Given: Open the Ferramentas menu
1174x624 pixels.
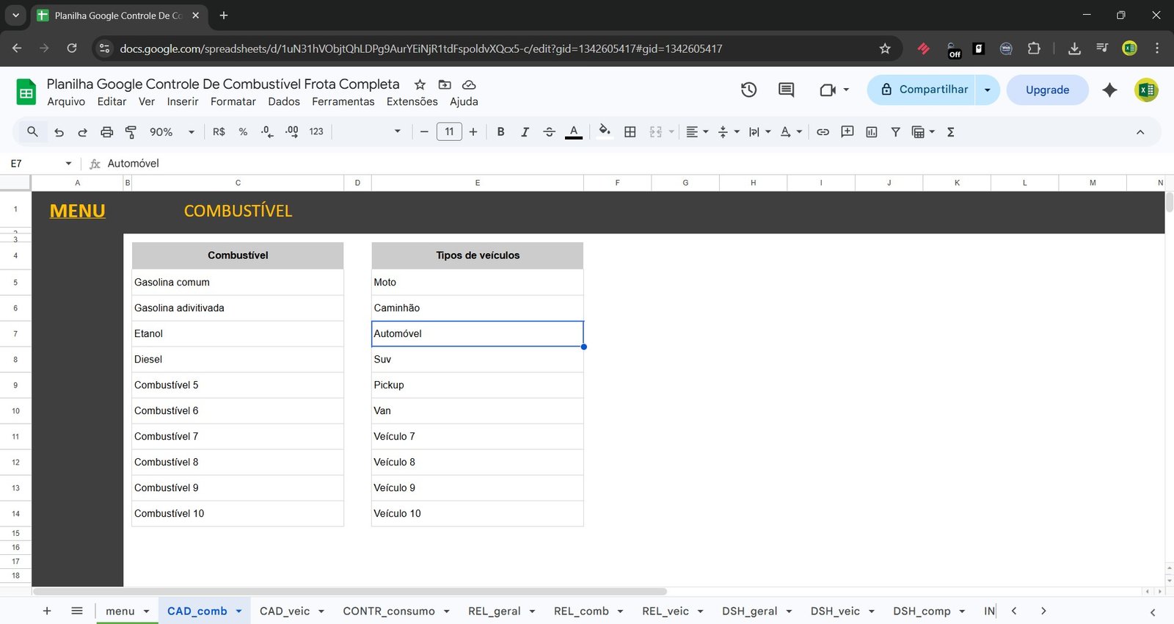Looking at the screenshot, I should coord(343,102).
